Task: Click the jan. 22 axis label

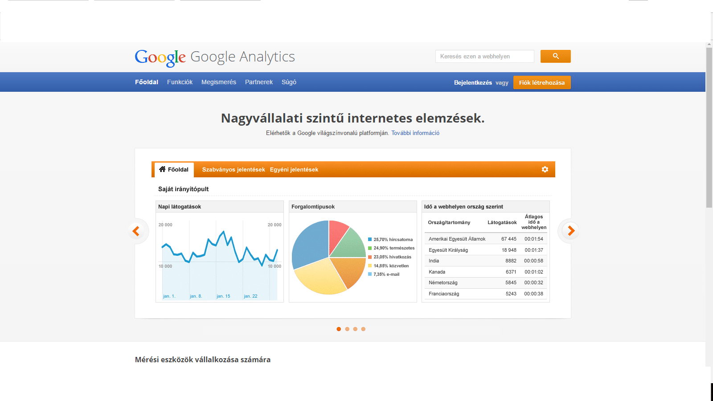Action: click(250, 296)
